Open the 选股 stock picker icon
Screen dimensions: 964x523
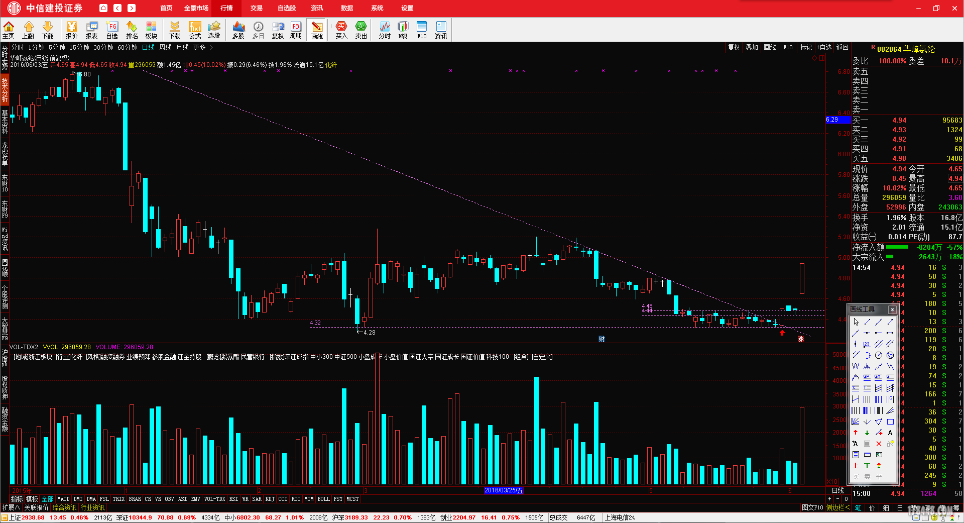[x=214, y=30]
